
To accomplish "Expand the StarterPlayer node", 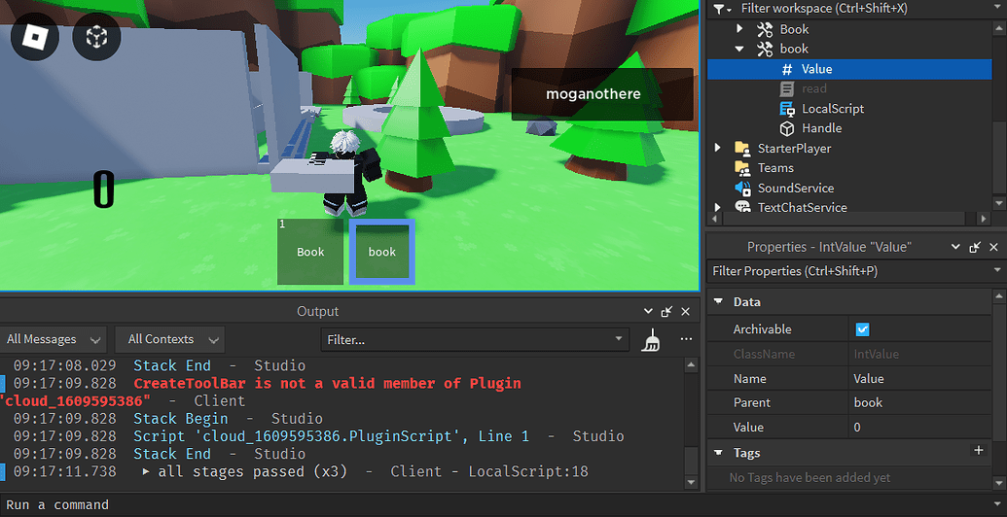I will [718, 148].
